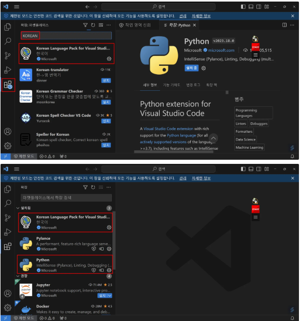Click manage gear next to 설치 중 button

(x=204, y=68)
